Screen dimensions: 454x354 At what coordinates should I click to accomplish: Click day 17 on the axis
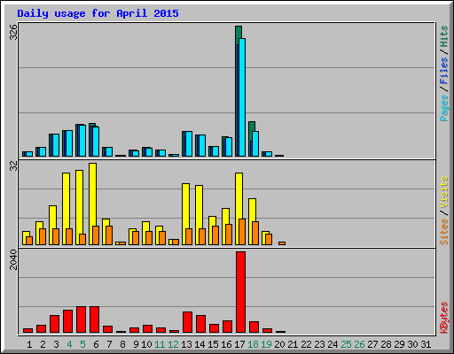pyautogui.click(x=239, y=344)
